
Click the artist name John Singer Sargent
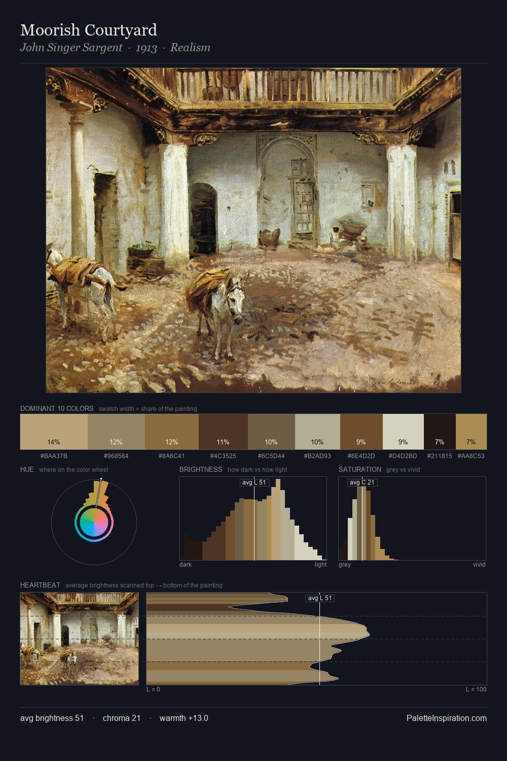[x=71, y=47]
